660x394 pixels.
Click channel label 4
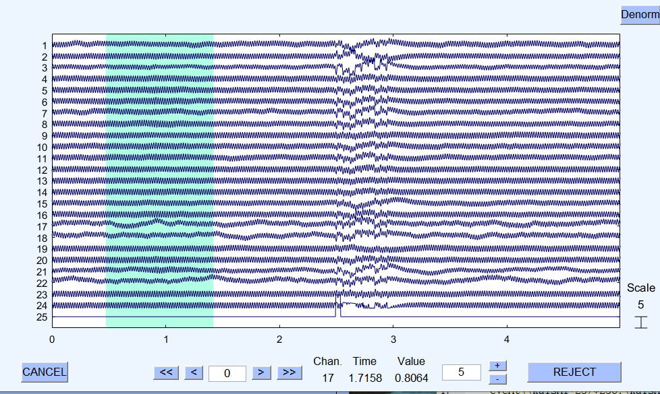click(x=44, y=79)
